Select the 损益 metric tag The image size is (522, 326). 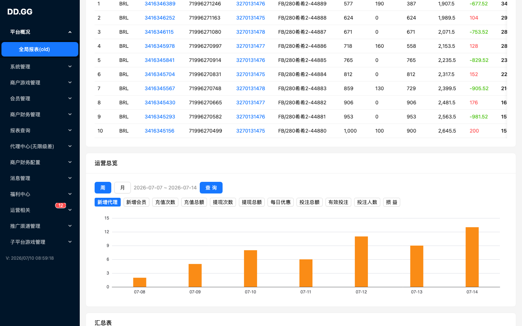click(391, 202)
